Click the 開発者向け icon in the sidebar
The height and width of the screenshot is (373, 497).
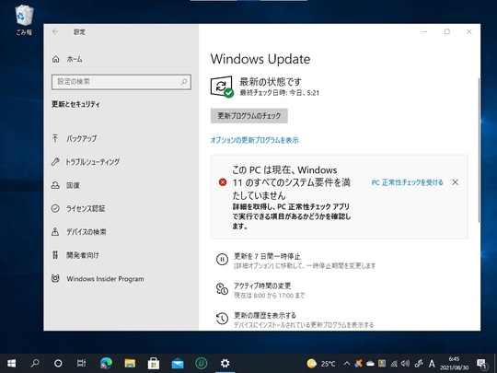(55, 255)
